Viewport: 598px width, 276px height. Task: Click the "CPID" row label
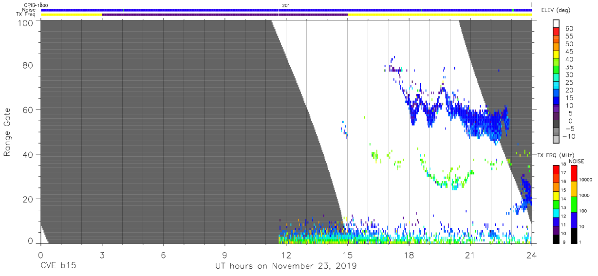[30, 5]
